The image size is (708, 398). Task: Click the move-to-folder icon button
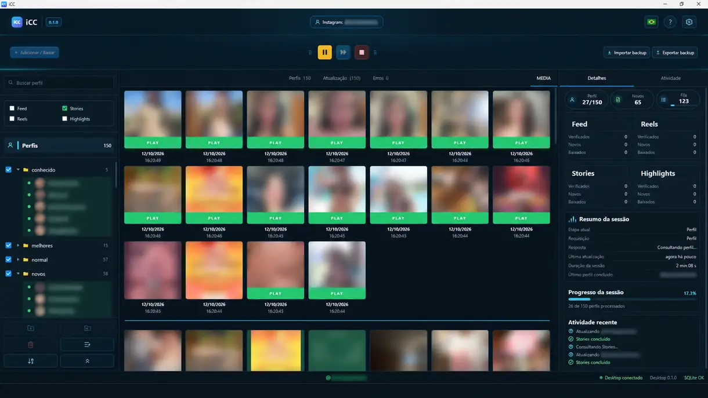[87, 328]
